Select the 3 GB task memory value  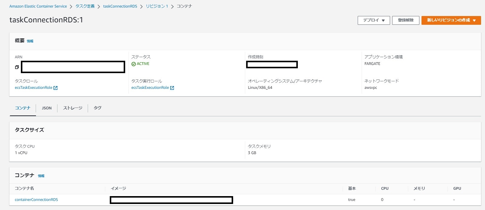click(252, 153)
